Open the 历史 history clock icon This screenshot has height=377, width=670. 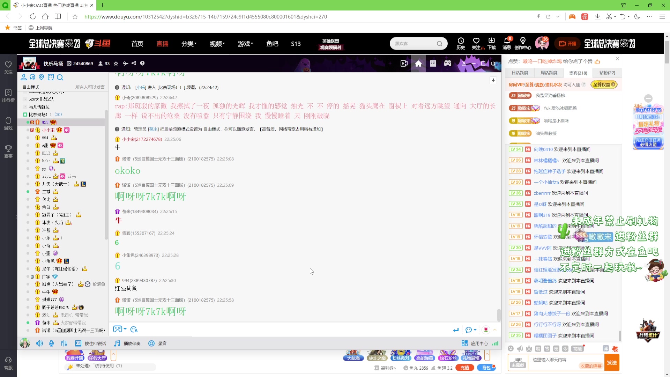(461, 41)
